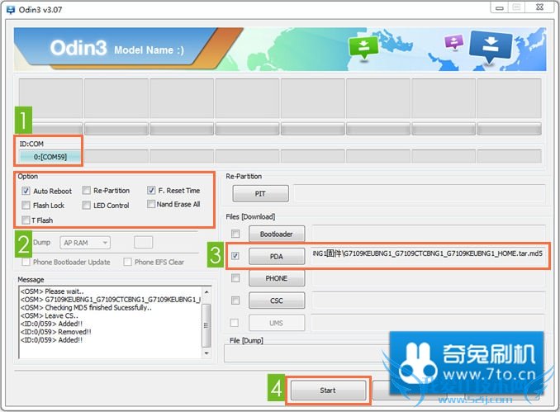
Task: Click the PDA firmware file path field
Action: click(428, 253)
